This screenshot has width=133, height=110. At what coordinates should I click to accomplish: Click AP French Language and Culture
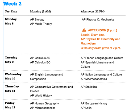[102, 58]
